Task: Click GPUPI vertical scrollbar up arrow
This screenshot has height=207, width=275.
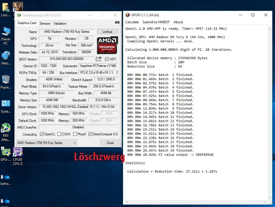Action: pos(270,29)
